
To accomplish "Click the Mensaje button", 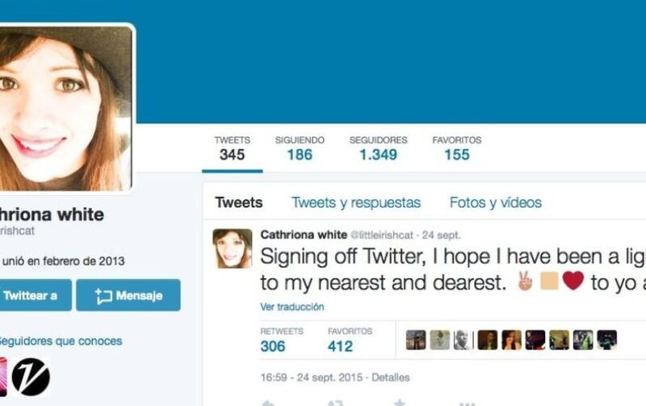I will click(x=128, y=295).
